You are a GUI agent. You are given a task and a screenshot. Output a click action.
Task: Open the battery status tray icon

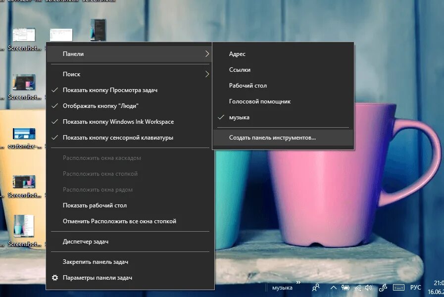pos(345,288)
